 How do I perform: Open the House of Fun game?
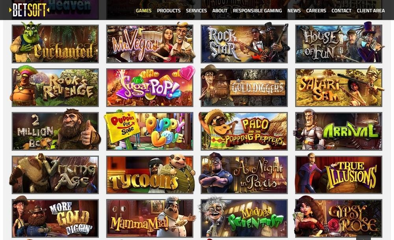pyautogui.click(x=339, y=43)
